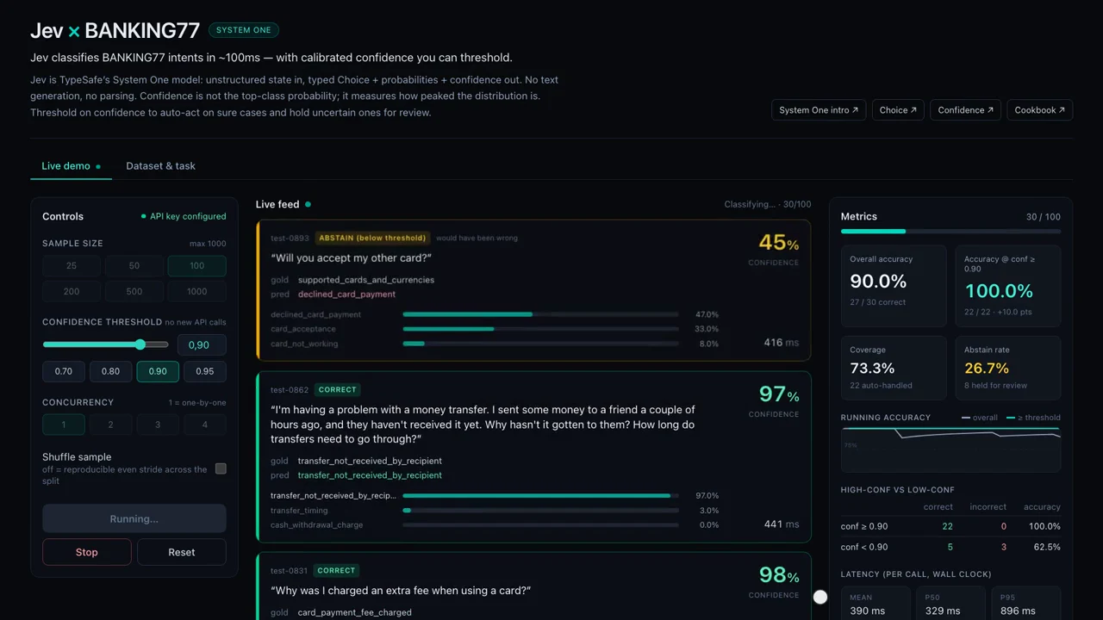Click the 416 ms latency value
The image size is (1103, 620).
(x=781, y=343)
